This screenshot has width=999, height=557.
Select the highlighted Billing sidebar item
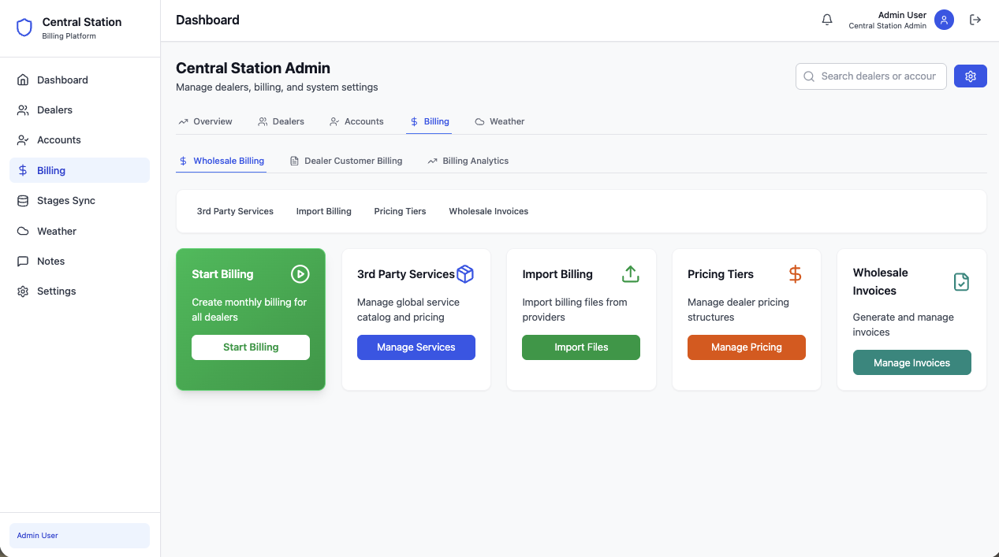coord(80,170)
